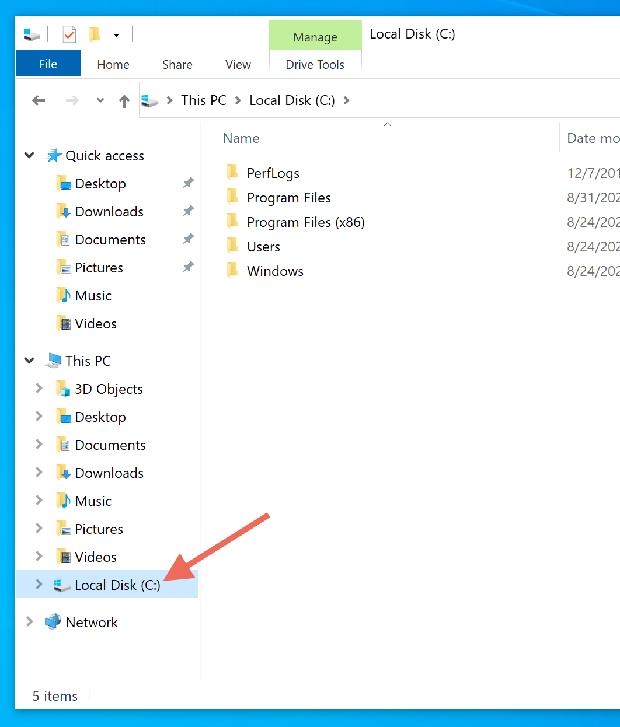
Task: Expand the Music node under This PC
Action: tap(39, 500)
